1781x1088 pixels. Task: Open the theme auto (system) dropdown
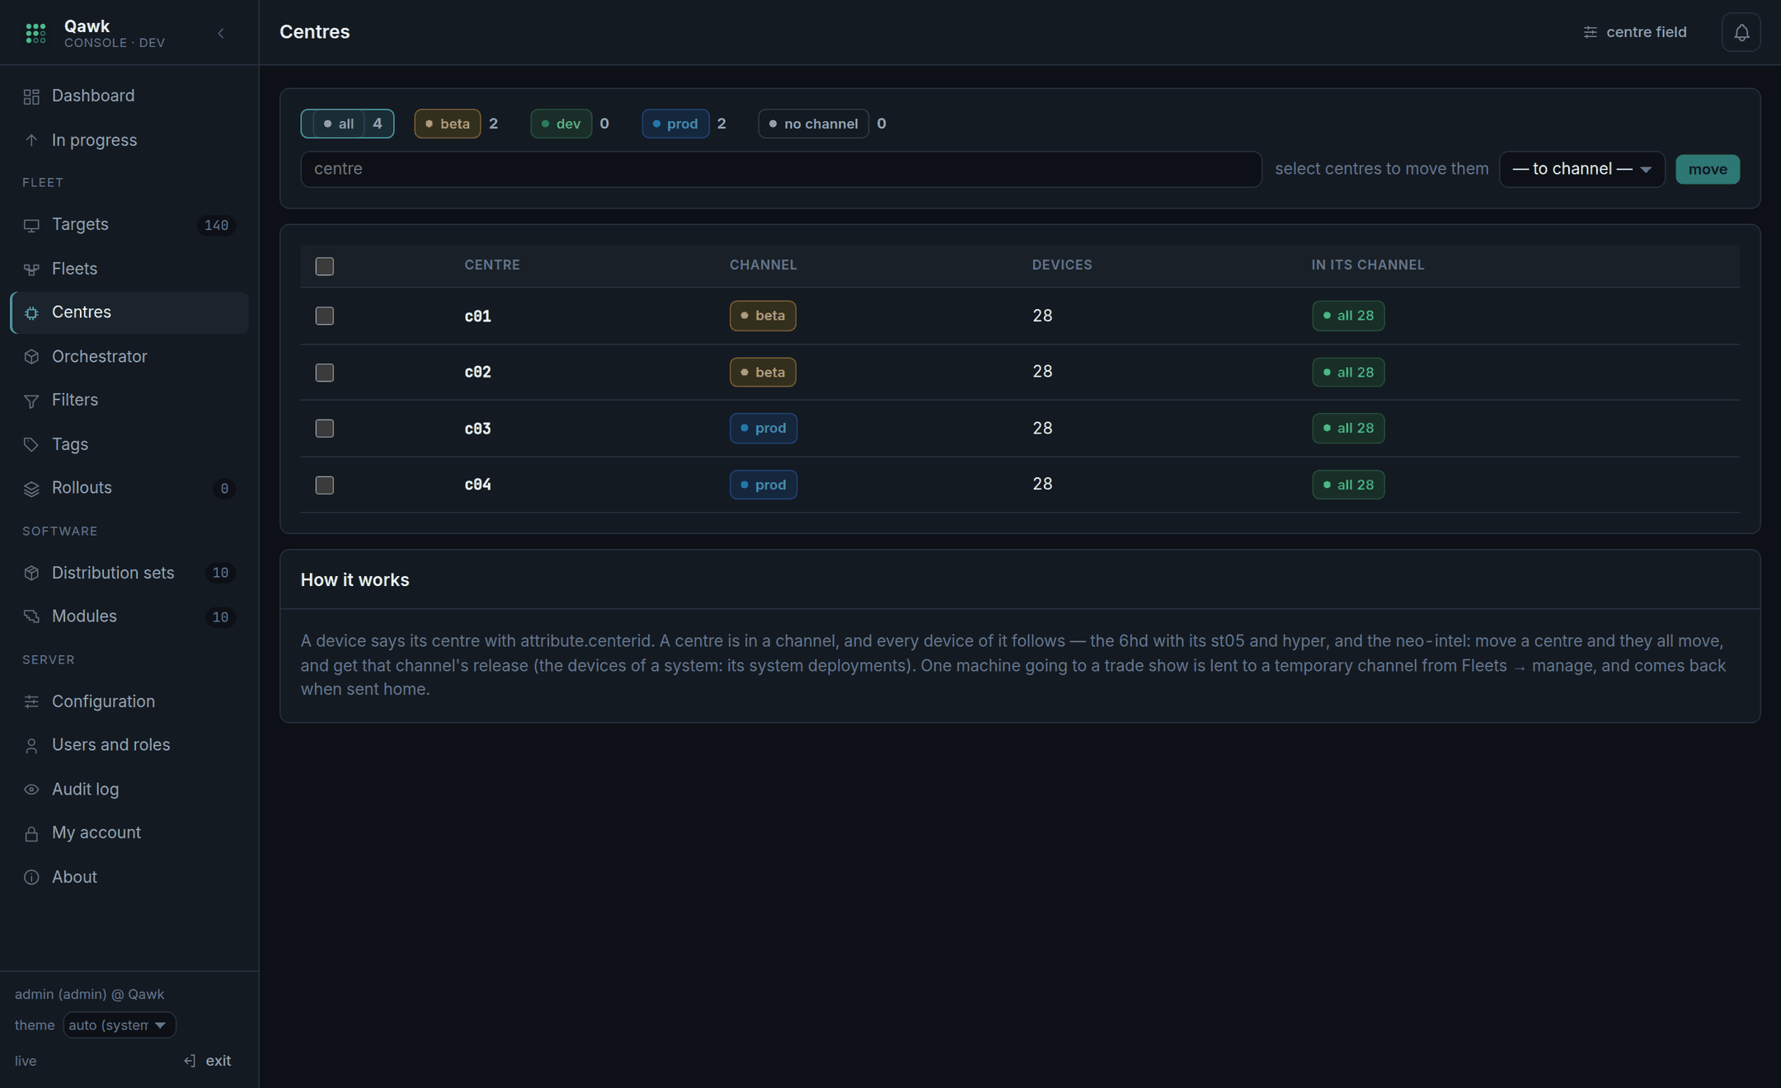(120, 1025)
